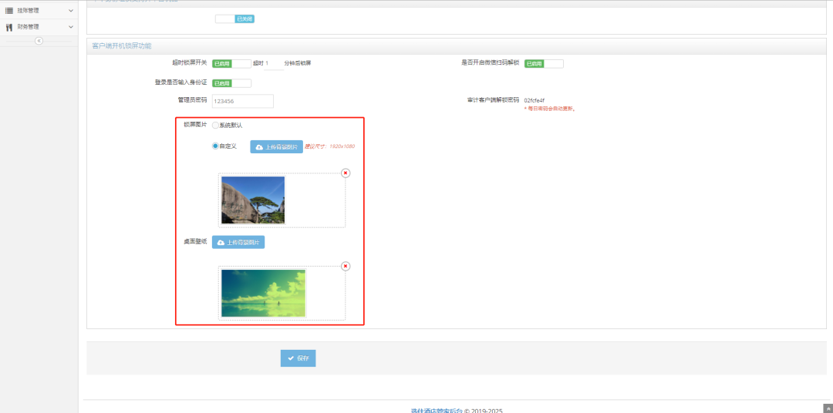Screen dimensions: 833x413
Task: Collapse the sidebar with double-arrow button
Action: point(39,41)
